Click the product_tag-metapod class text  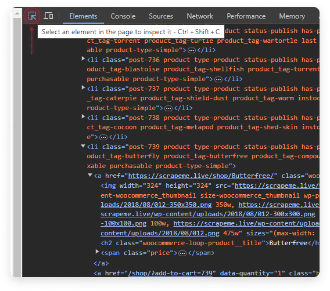coord(177,128)
